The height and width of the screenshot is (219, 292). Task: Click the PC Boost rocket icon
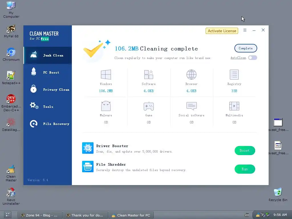34,72
